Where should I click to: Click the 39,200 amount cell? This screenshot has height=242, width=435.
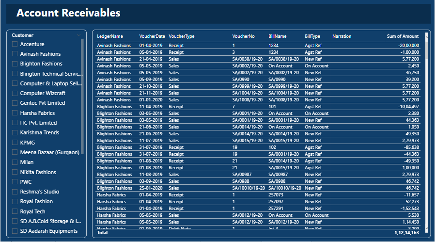tap(412, 79)
